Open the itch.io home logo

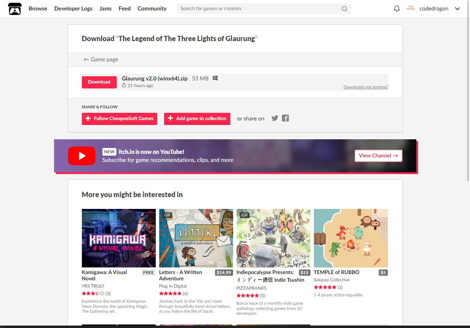[15, 9]
